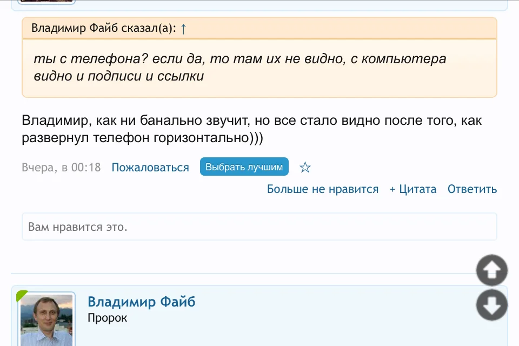
Task: Click the reply text about развернул телефон
Action: (x=251, y=129)
